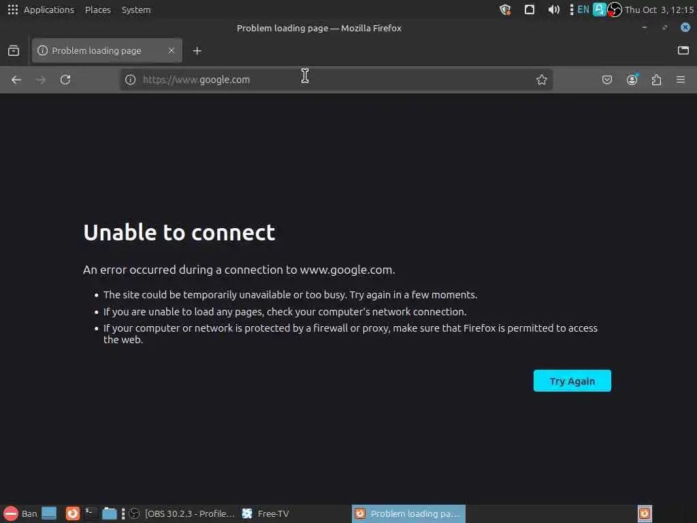
Task: Open Firefox hamburger application menu
Action: 681,80
